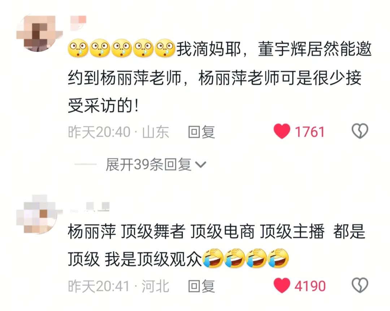The image size is (390, 311).
Task: Dislike the Hebei user's comment
Action: point(360,285)
